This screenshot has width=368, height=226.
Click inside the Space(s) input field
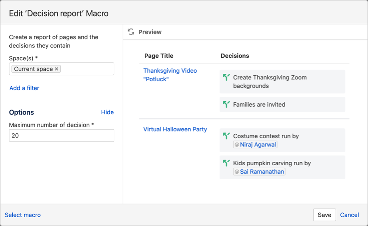87,69
